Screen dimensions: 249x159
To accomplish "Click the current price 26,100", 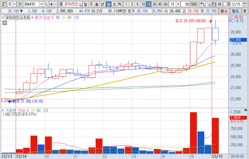I will click(x=13, y=11).
